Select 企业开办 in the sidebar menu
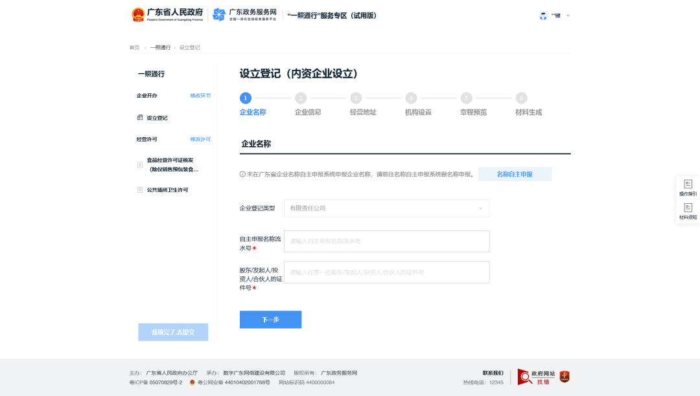This screenshot has width=700, height=396. pyautogui.click(x=147, y=95)
